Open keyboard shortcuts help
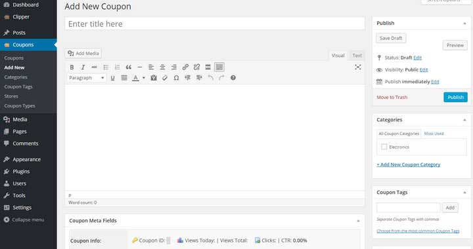 (233, 78)
